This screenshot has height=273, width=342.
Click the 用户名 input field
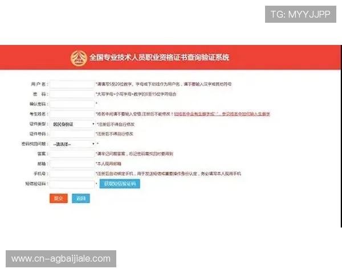coord(72,84)
